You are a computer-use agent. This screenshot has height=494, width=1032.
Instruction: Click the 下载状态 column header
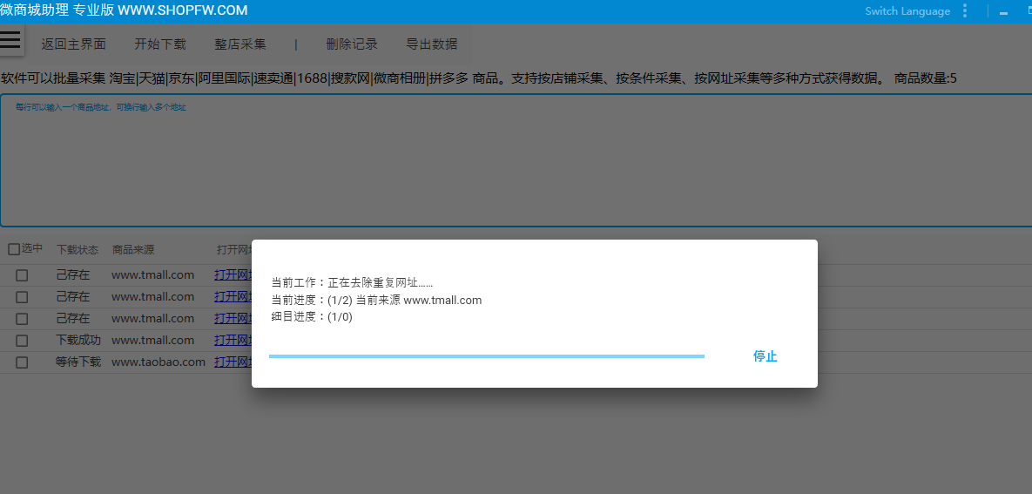click(78, 250)
